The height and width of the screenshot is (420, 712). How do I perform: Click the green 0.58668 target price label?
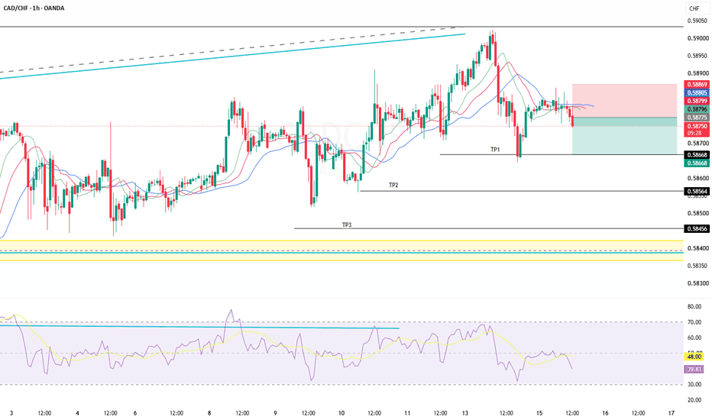tap(697, 163)
